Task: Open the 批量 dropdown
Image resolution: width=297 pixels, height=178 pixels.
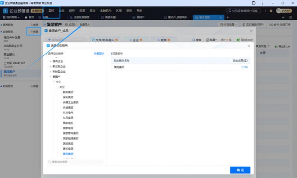Action: (x=211, y=40)
